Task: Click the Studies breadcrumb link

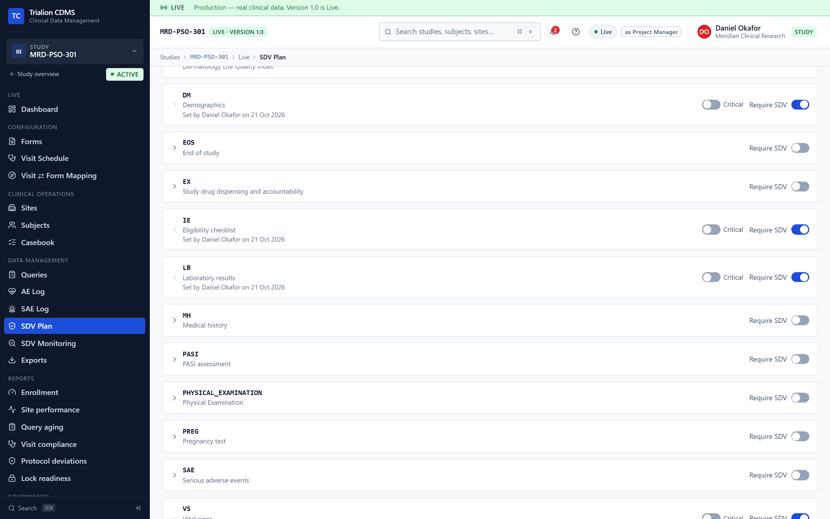Action: (170, 57)
